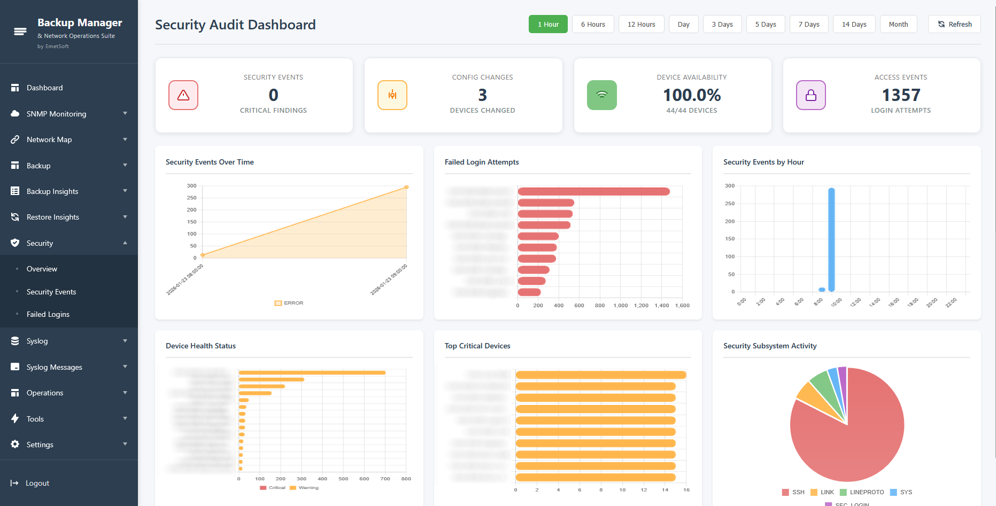996x506 pixels.
Task: Click the Restore Insights refresh icon
Action: pos(15,217)
